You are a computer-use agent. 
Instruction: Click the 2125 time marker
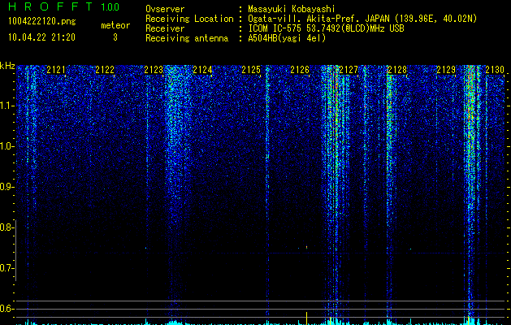point(251,70)
